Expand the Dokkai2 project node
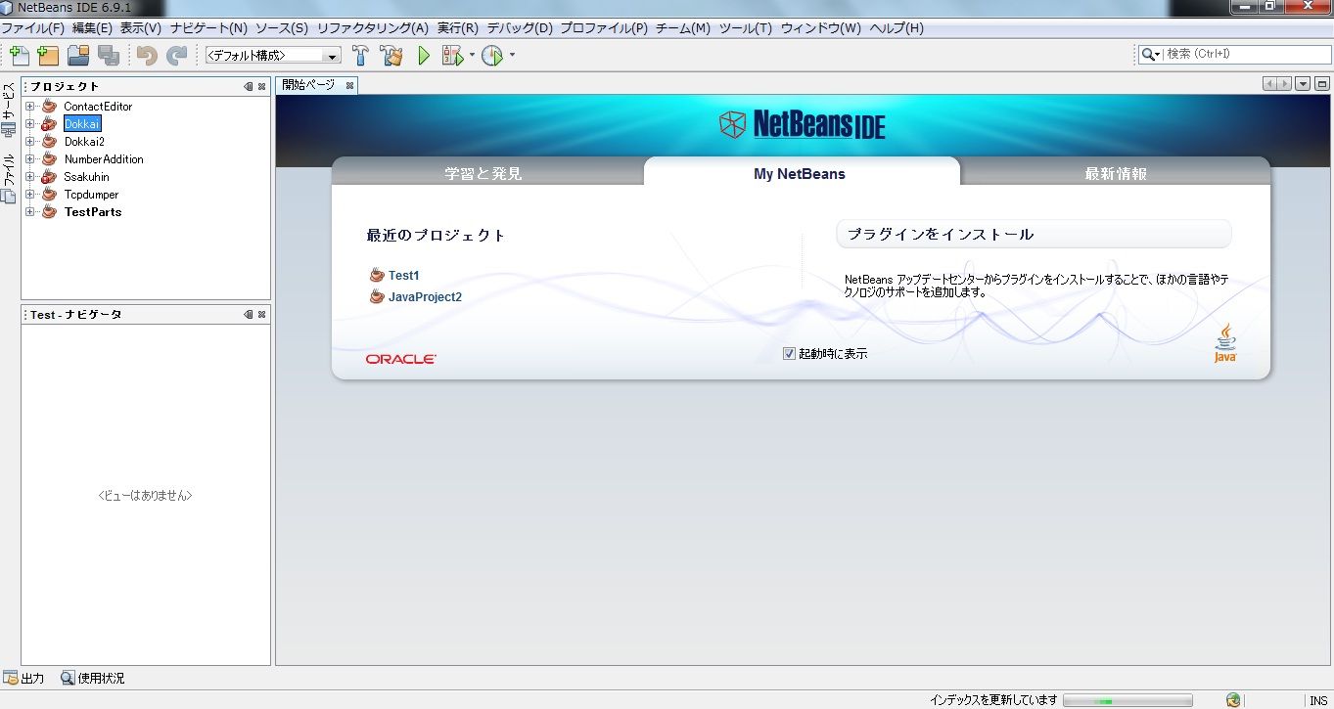This screenshot has height=709, width=1334. coord(30,142)
